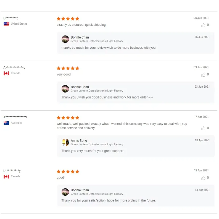This screenshot has width=219, height=219.
Task: Like the Australia 'well made' review
Action: [x=203, y=128]
